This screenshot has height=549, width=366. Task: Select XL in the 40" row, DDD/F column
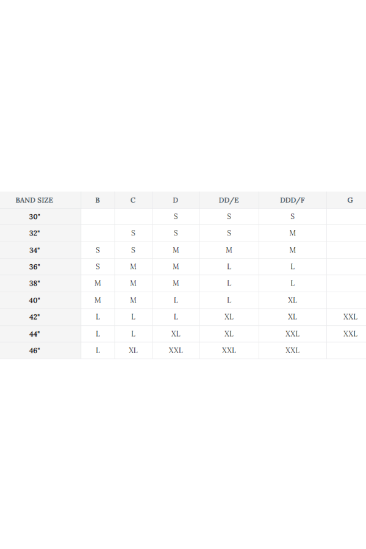[293, 300]
